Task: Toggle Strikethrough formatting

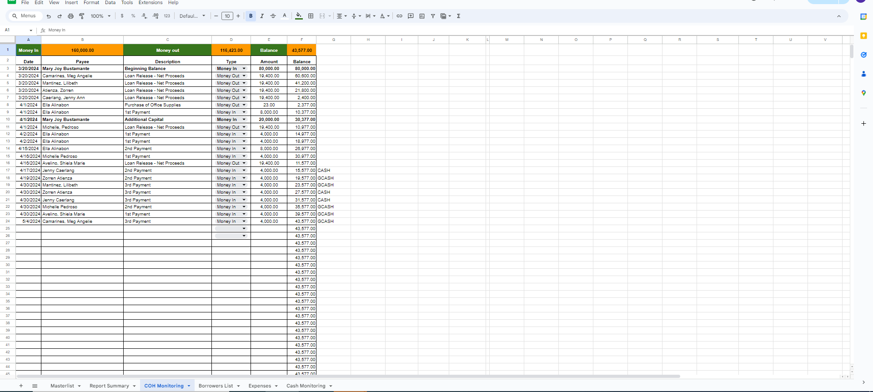Action: 273,16
